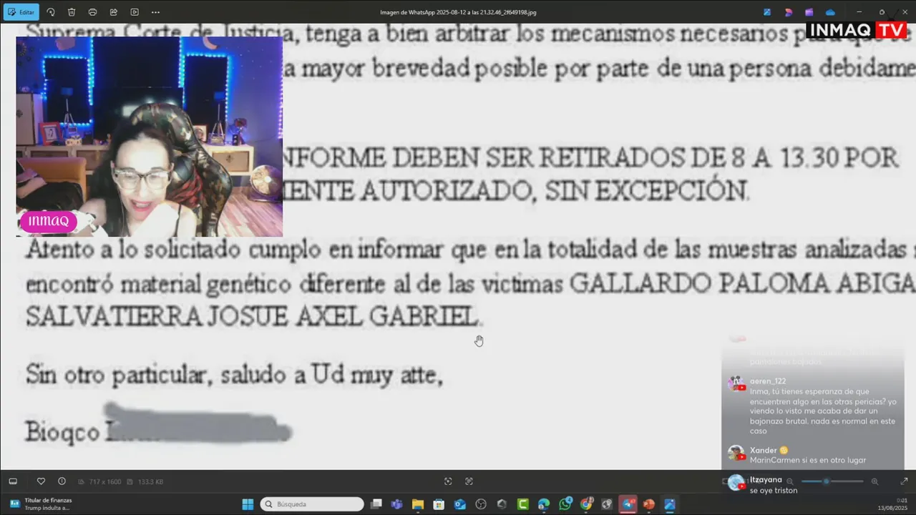
Task: Print the image using the printer icon
Action: (92, 12)
